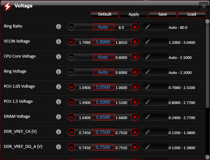Select DDR_VREF_DQ_A value 0.7500
This screenshot has width=210, height=160.
104,147
